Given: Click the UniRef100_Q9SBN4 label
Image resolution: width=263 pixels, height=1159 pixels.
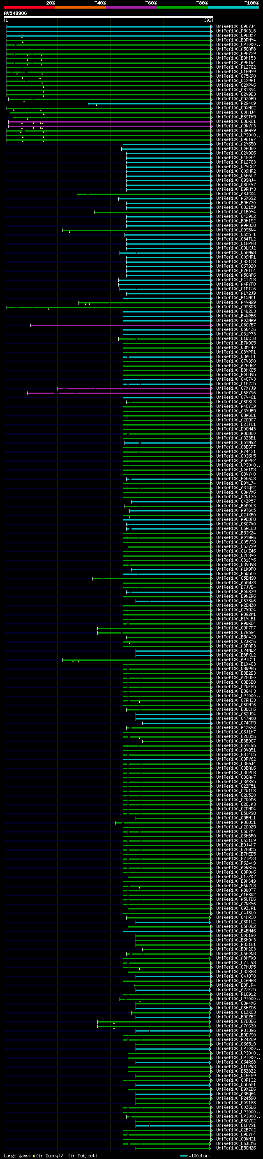Looking at the screenshot, I should (235, 230).
